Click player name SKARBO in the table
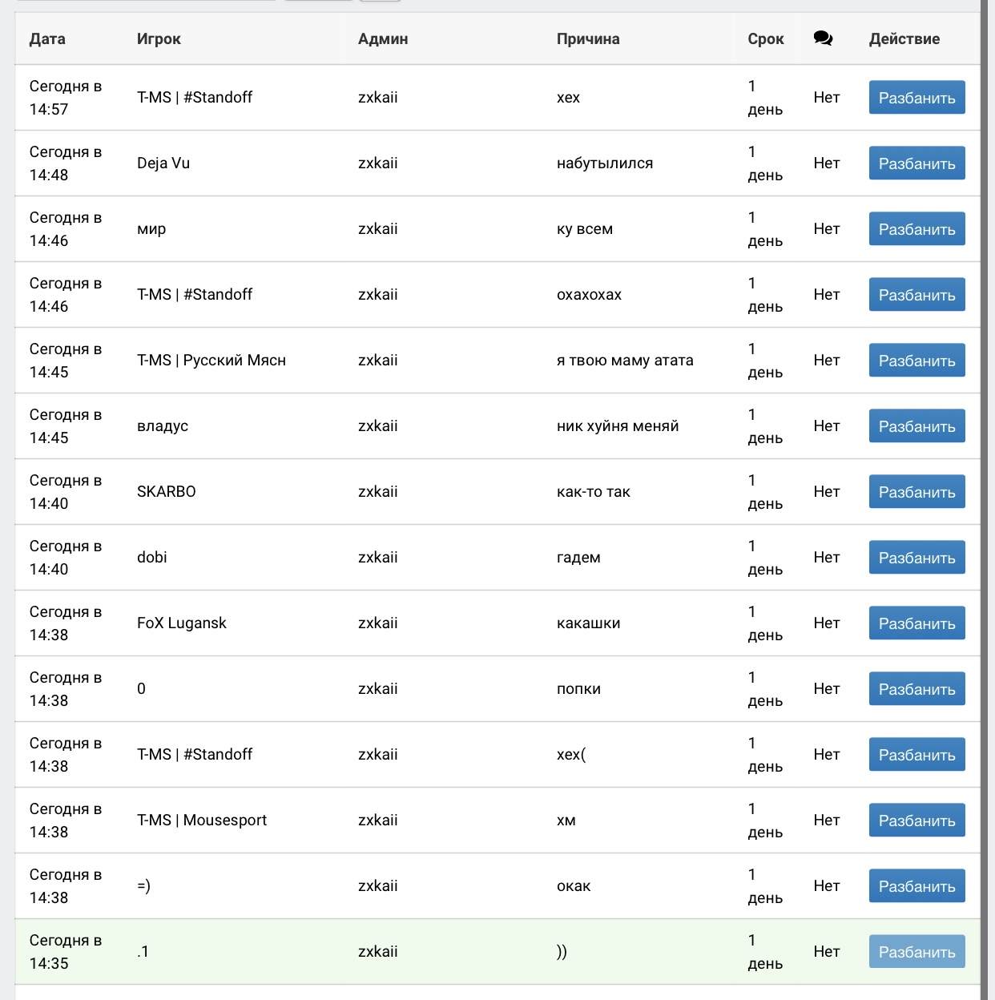Image resolution: width=995 pixels, height=1000 pixels. [x=167, y=492]
